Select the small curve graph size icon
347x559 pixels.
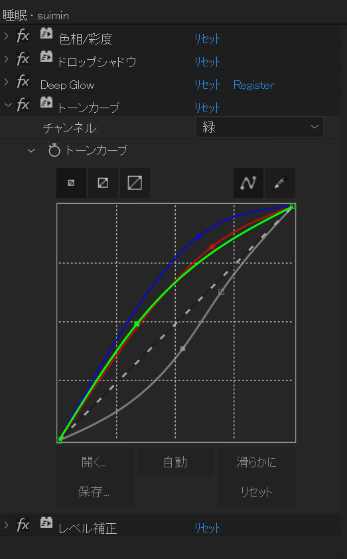(x=71, y=183)
